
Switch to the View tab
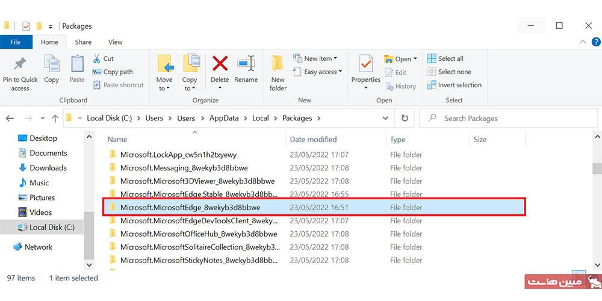(x=115, y=42)
